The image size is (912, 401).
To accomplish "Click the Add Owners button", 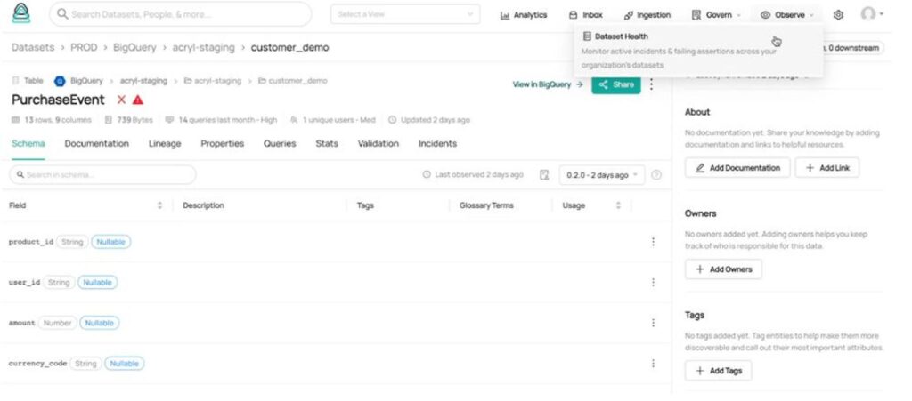I will [723, 269].
